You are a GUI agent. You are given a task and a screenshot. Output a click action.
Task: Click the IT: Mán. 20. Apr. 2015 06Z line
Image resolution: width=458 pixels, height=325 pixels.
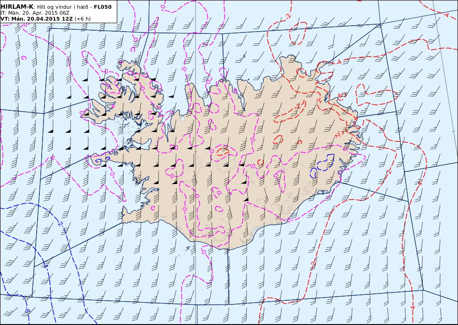(x=35, y=13)
